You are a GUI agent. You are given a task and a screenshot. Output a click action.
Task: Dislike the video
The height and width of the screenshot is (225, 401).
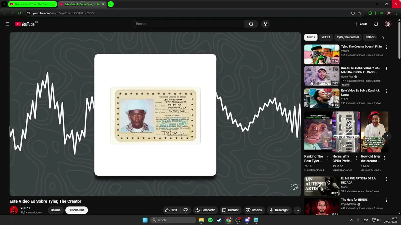[x=185, y=210]
